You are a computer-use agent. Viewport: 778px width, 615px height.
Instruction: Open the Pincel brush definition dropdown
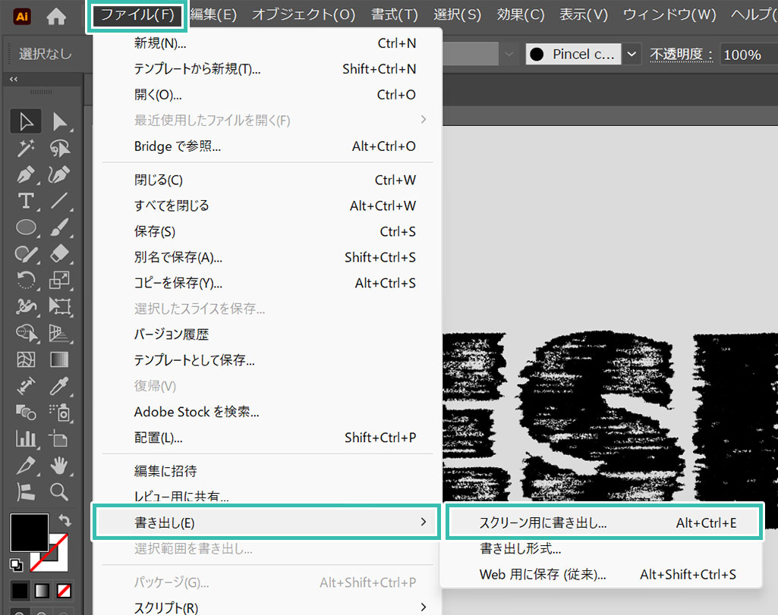click(632, 54)
